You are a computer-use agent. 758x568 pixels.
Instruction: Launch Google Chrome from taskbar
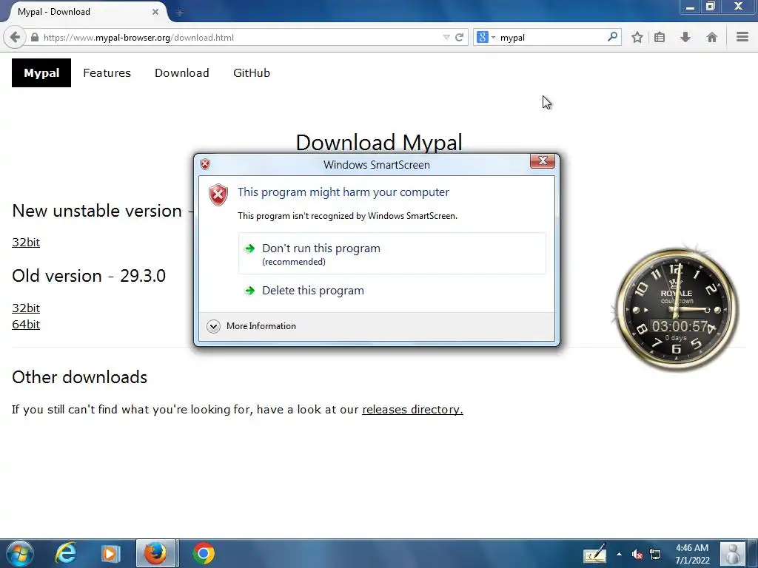[x=204, y=553]
